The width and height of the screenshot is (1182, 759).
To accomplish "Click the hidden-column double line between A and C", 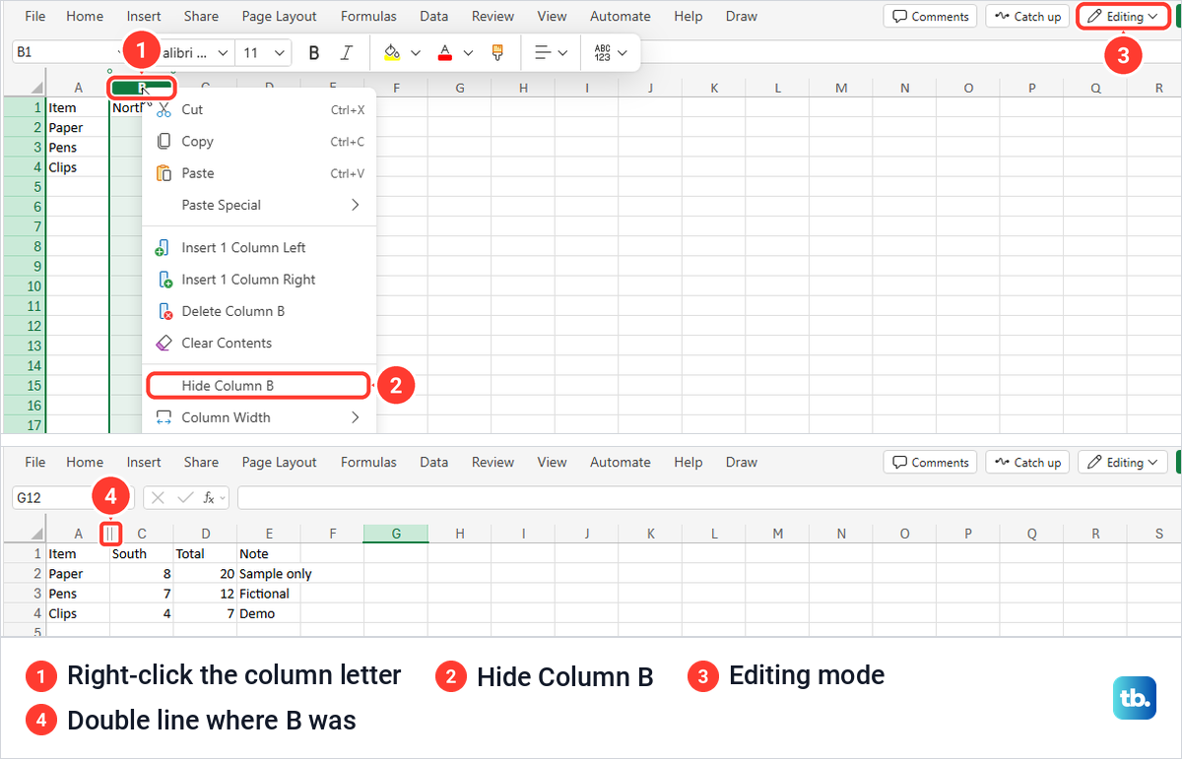I will pyautogui.click(x=110, y=534).
